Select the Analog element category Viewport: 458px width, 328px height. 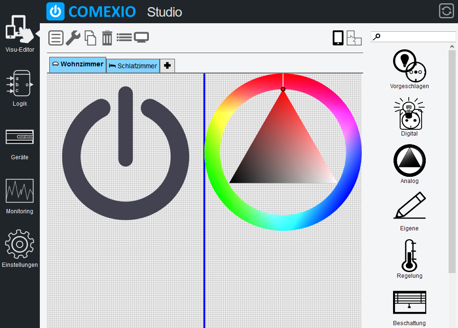click(409, 164)
